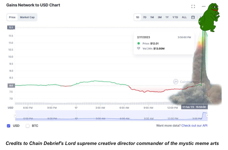Select the 1Y time range
Screen dimensions: 228x150
click(167, 17)
